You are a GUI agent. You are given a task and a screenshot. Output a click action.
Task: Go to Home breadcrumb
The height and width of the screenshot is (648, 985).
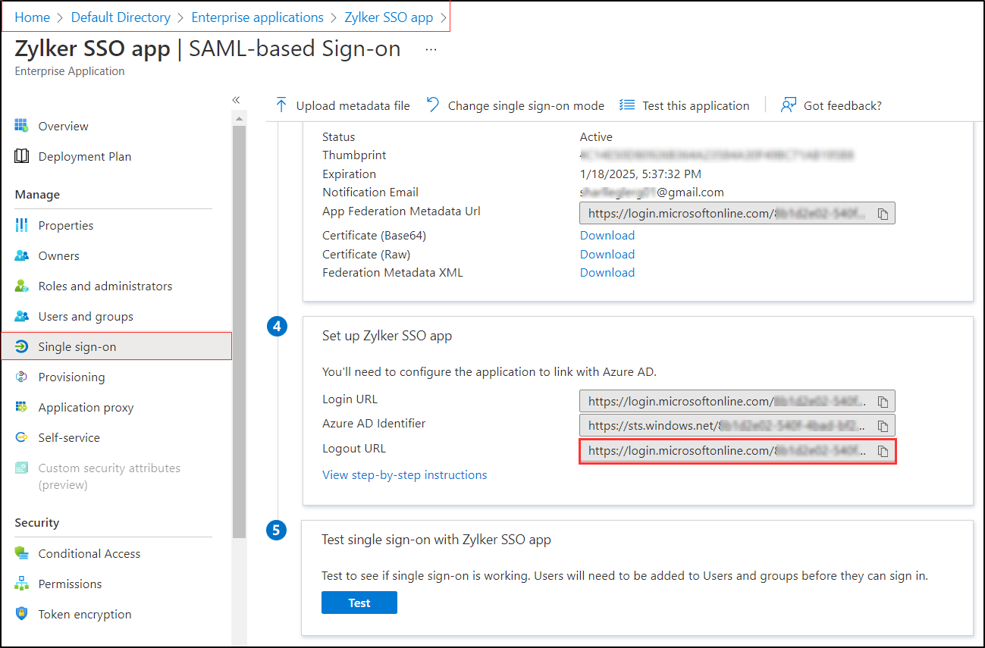[x=33, y=17]
